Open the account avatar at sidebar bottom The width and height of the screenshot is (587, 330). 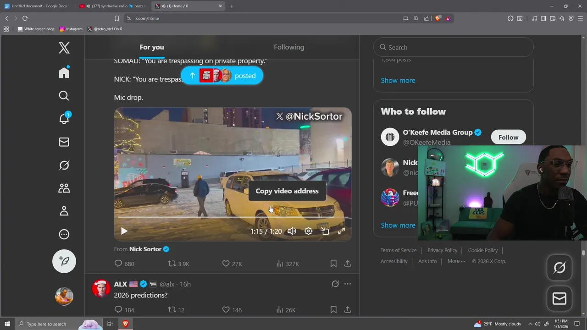click(64, 296)
